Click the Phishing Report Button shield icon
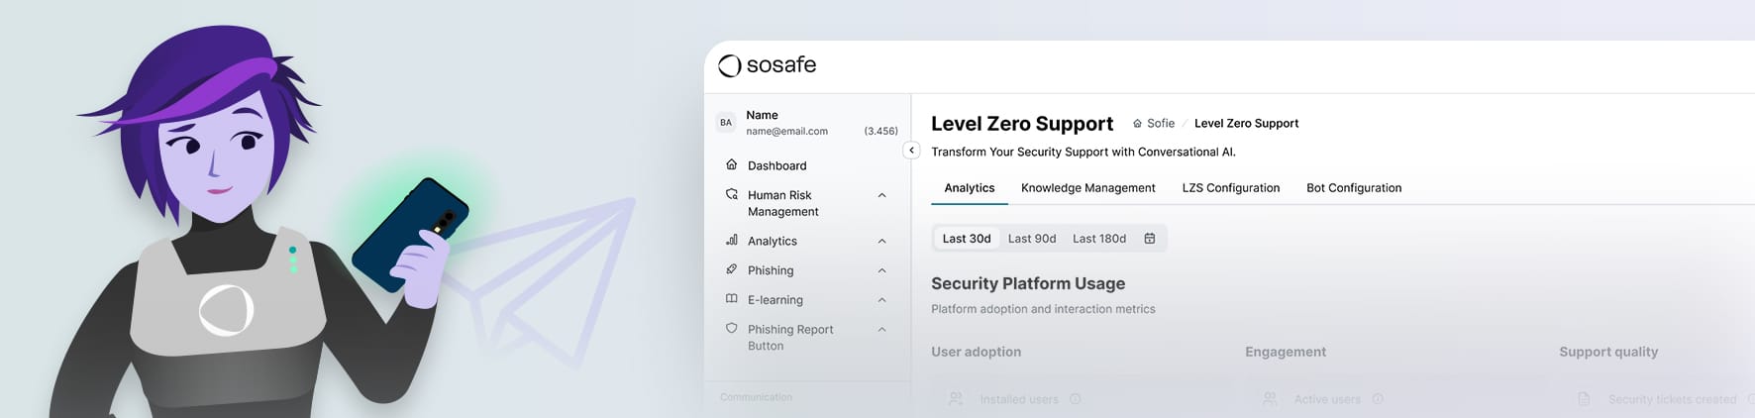The height and width of the screenshot is (418, 1755). 731,329
